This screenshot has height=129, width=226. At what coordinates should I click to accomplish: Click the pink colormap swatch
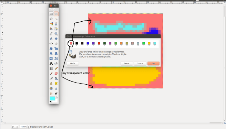pyautogui.click(x=71, y=43)
